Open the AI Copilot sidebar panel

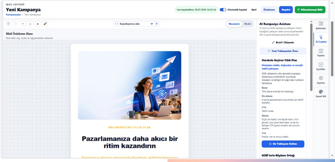pyautogui.click(x=321, y=39)
